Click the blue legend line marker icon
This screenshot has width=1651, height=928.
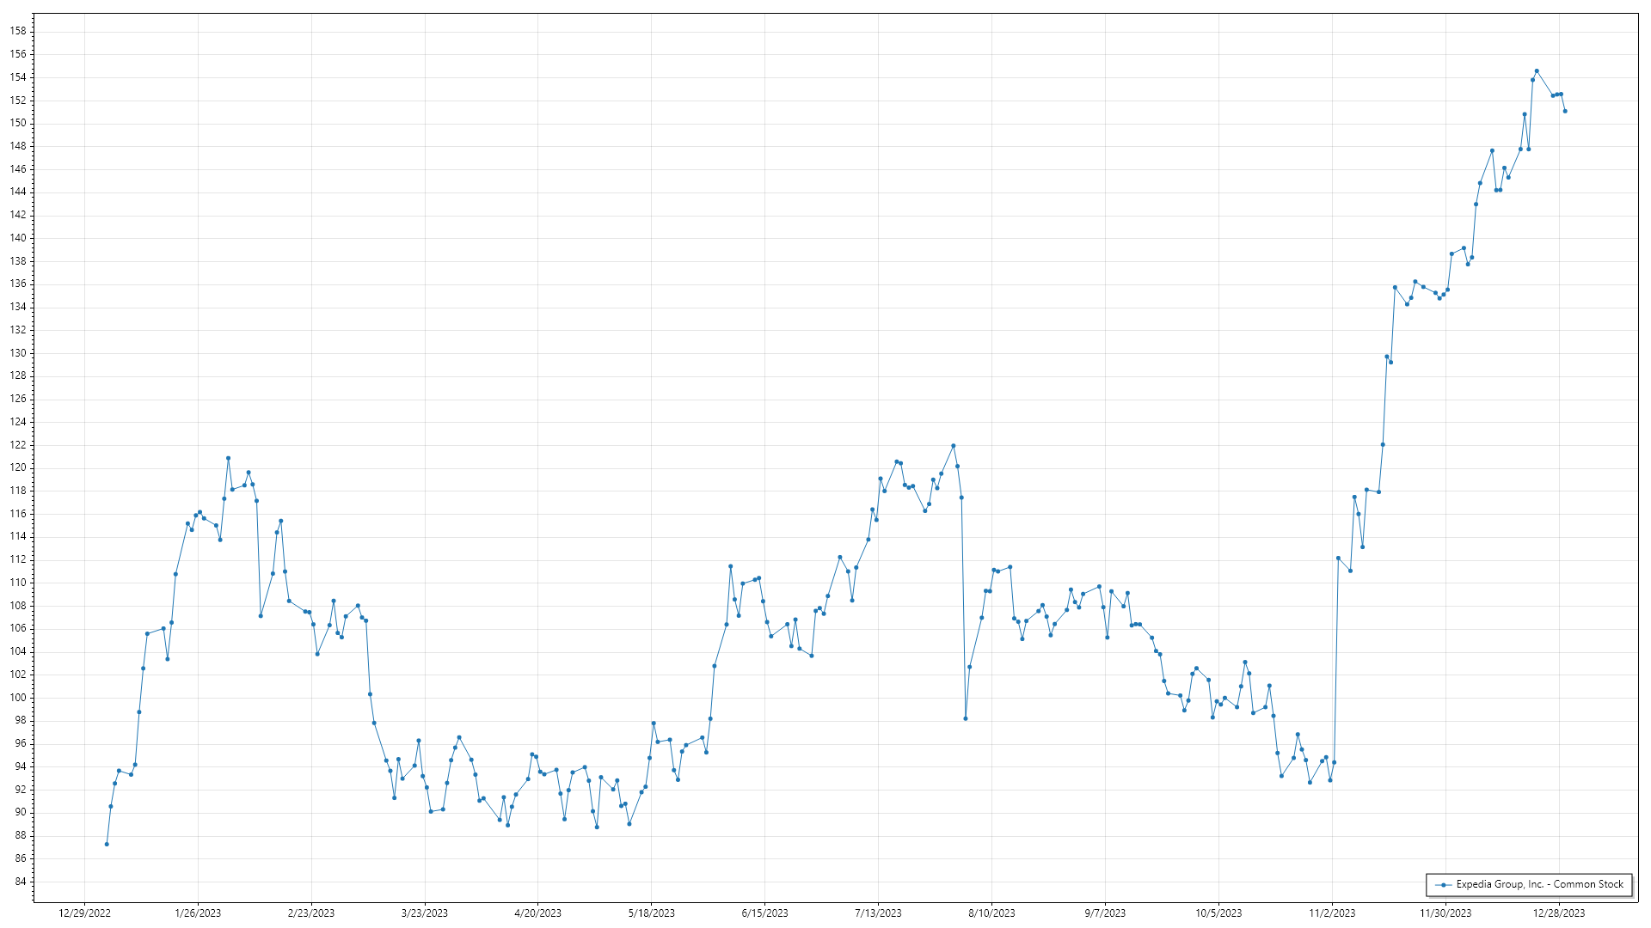(x=1443, y=885)
